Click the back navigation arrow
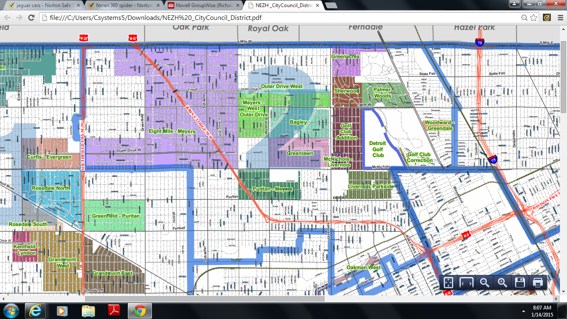The width and height of the screenshot is (567, 319). coord(6,18)
